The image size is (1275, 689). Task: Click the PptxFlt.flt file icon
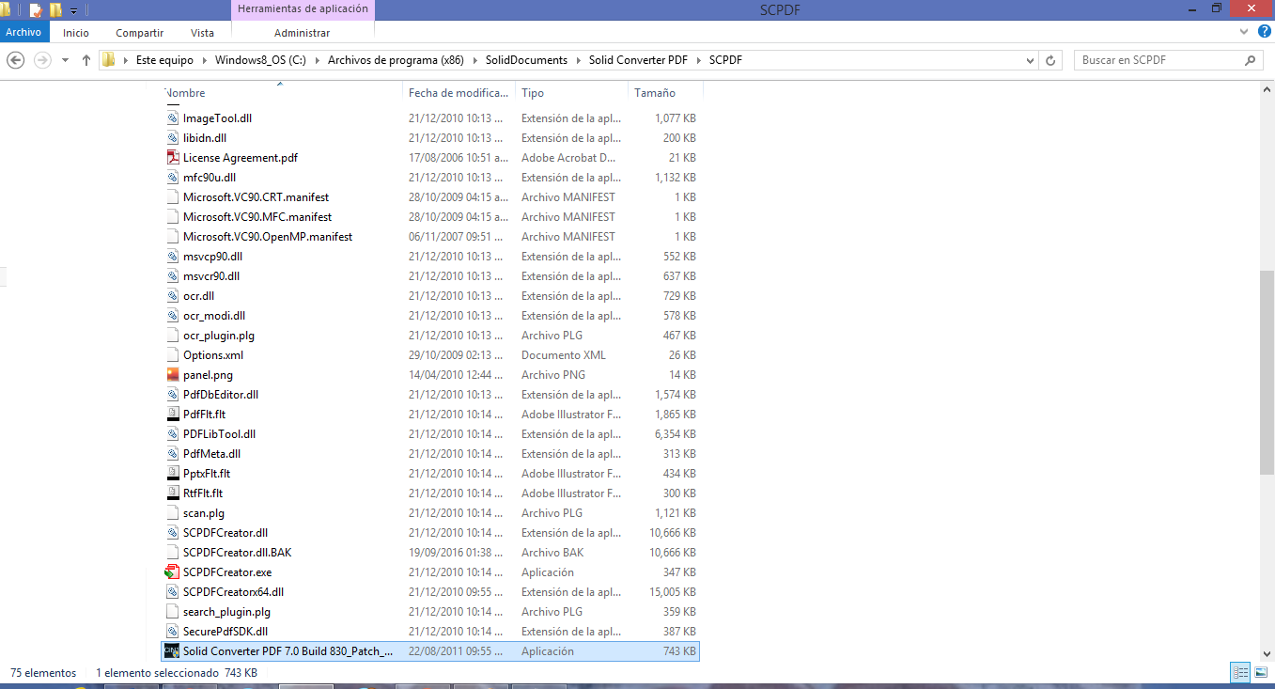coord(172,474)
